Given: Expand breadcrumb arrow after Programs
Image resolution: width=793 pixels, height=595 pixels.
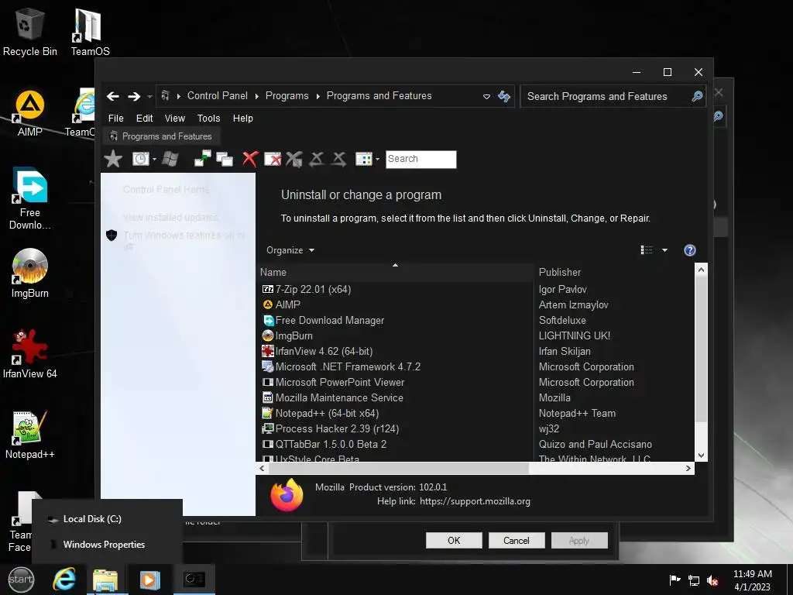Looking at the screenshot, I should [x=318, y=96].
